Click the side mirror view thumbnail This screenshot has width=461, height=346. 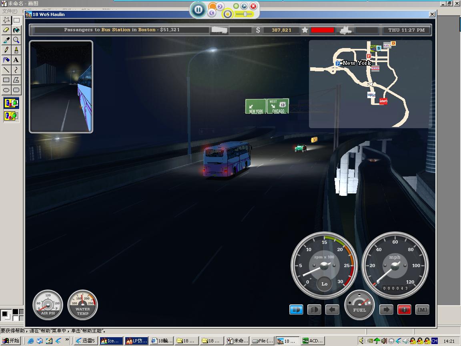[61, 86]
